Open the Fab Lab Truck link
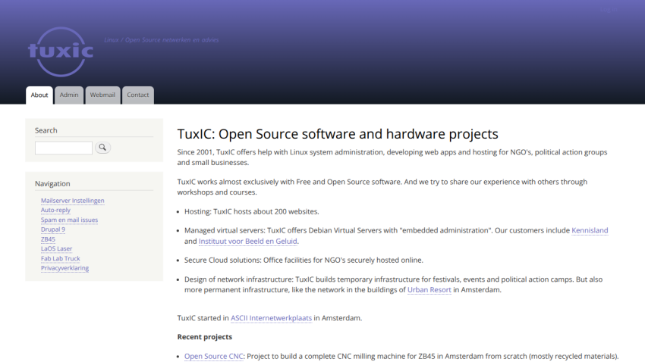Screen dimensions: 645x362 click(60, 258)
